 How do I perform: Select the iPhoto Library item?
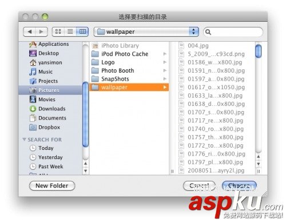coord(129,46)
